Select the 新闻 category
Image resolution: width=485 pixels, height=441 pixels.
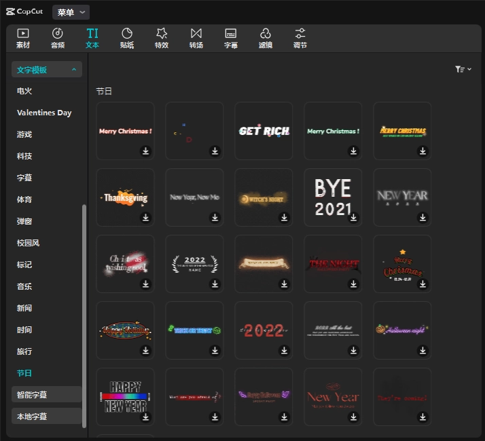click(x=24, y=308)
